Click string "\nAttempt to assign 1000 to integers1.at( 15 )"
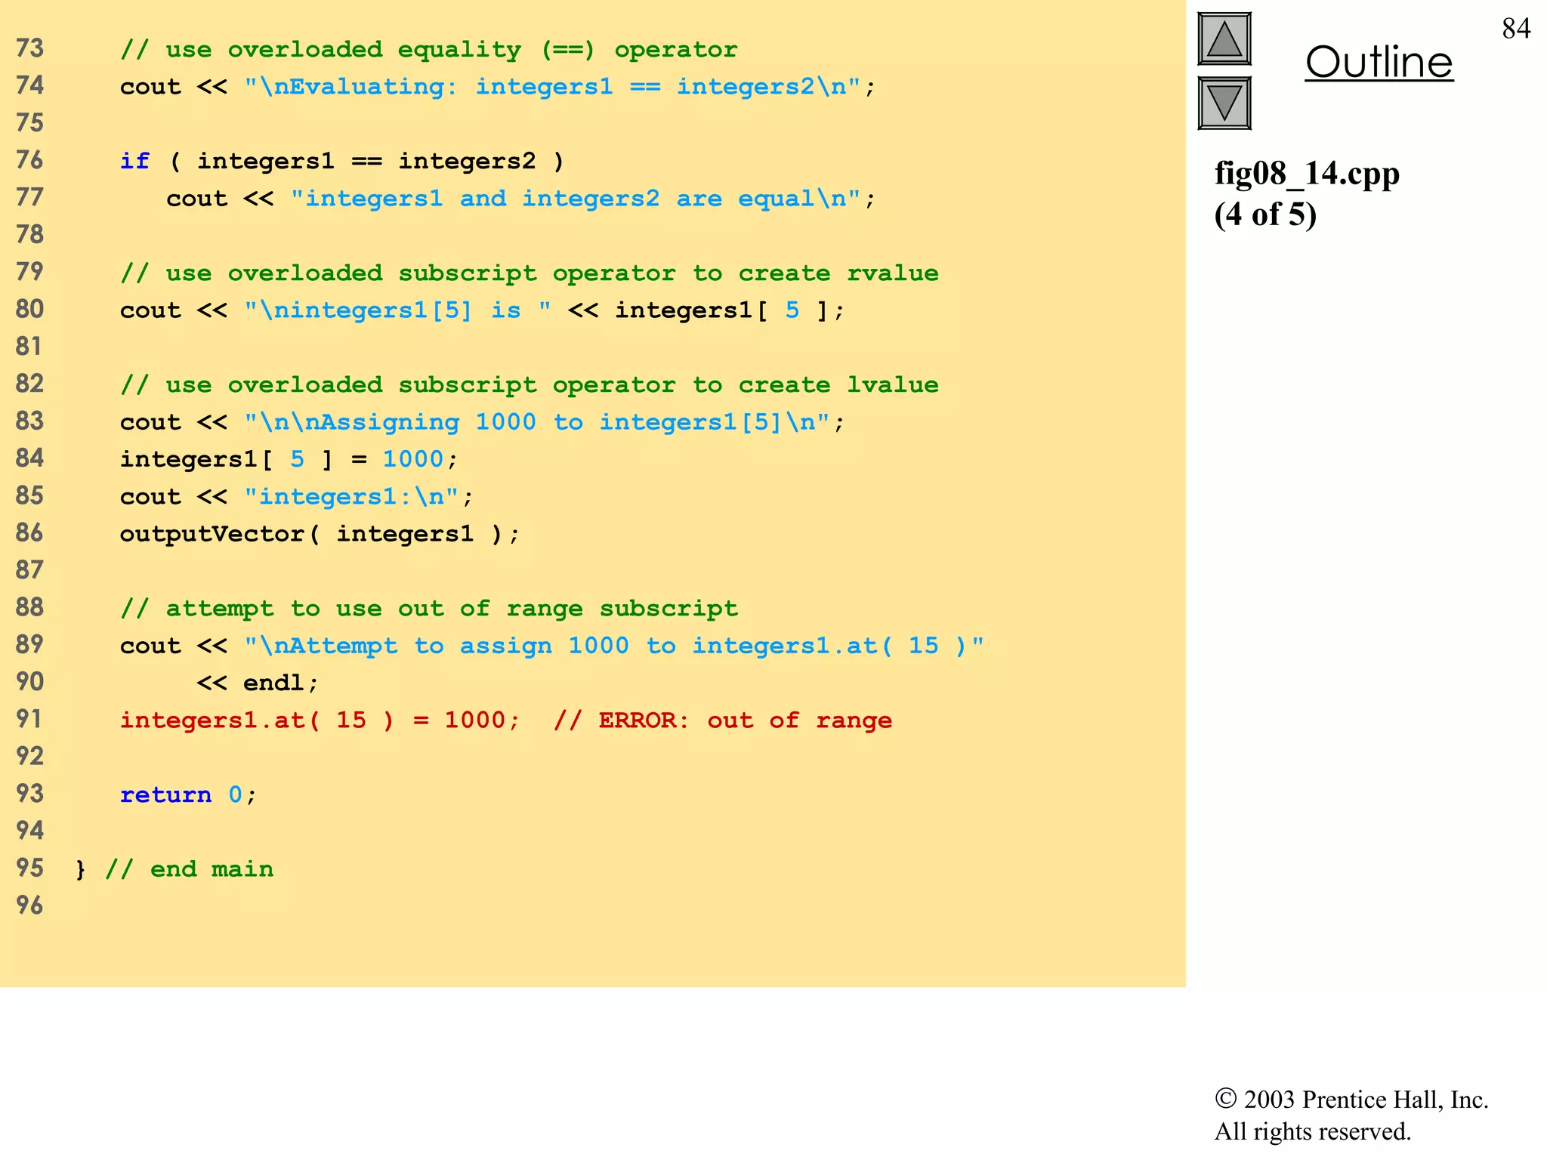The image size is (1547, 1160). [614, 646]
